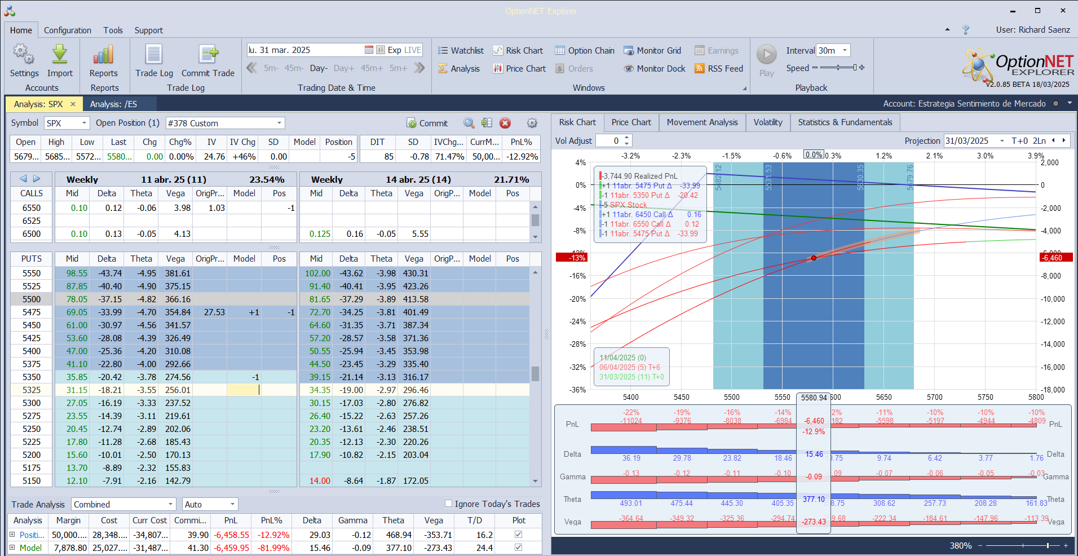Go to previous expiration with left arrow
Screen dimensions: 1078x556
click(23, 179)
